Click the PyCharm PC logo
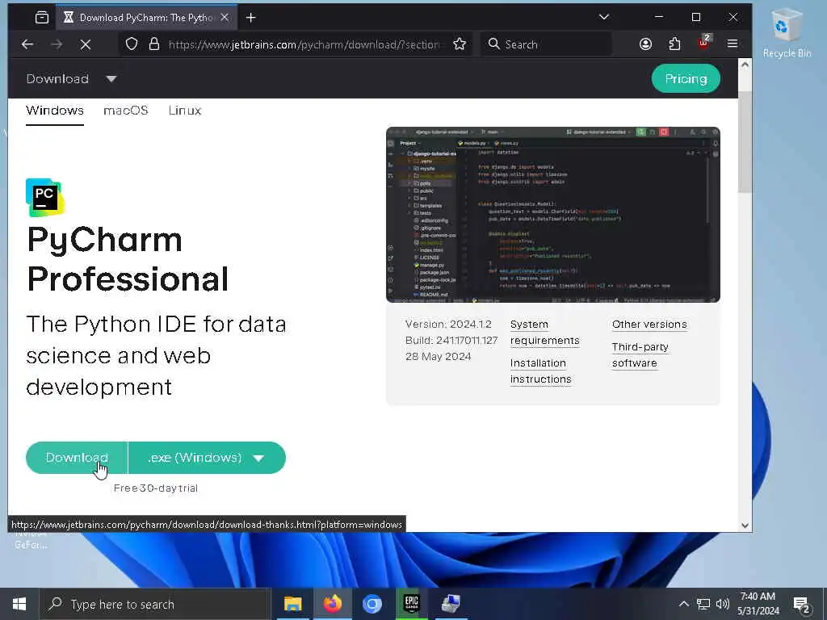 pos(44,198)
